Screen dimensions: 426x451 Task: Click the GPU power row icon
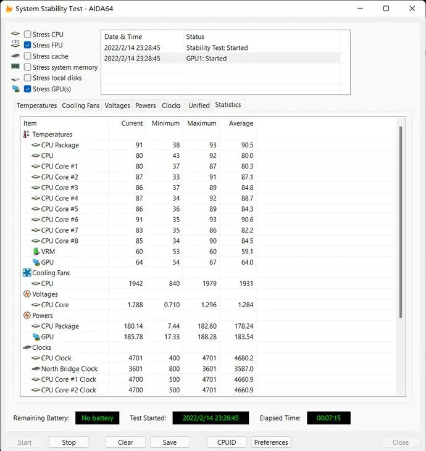tap(36, 337)
